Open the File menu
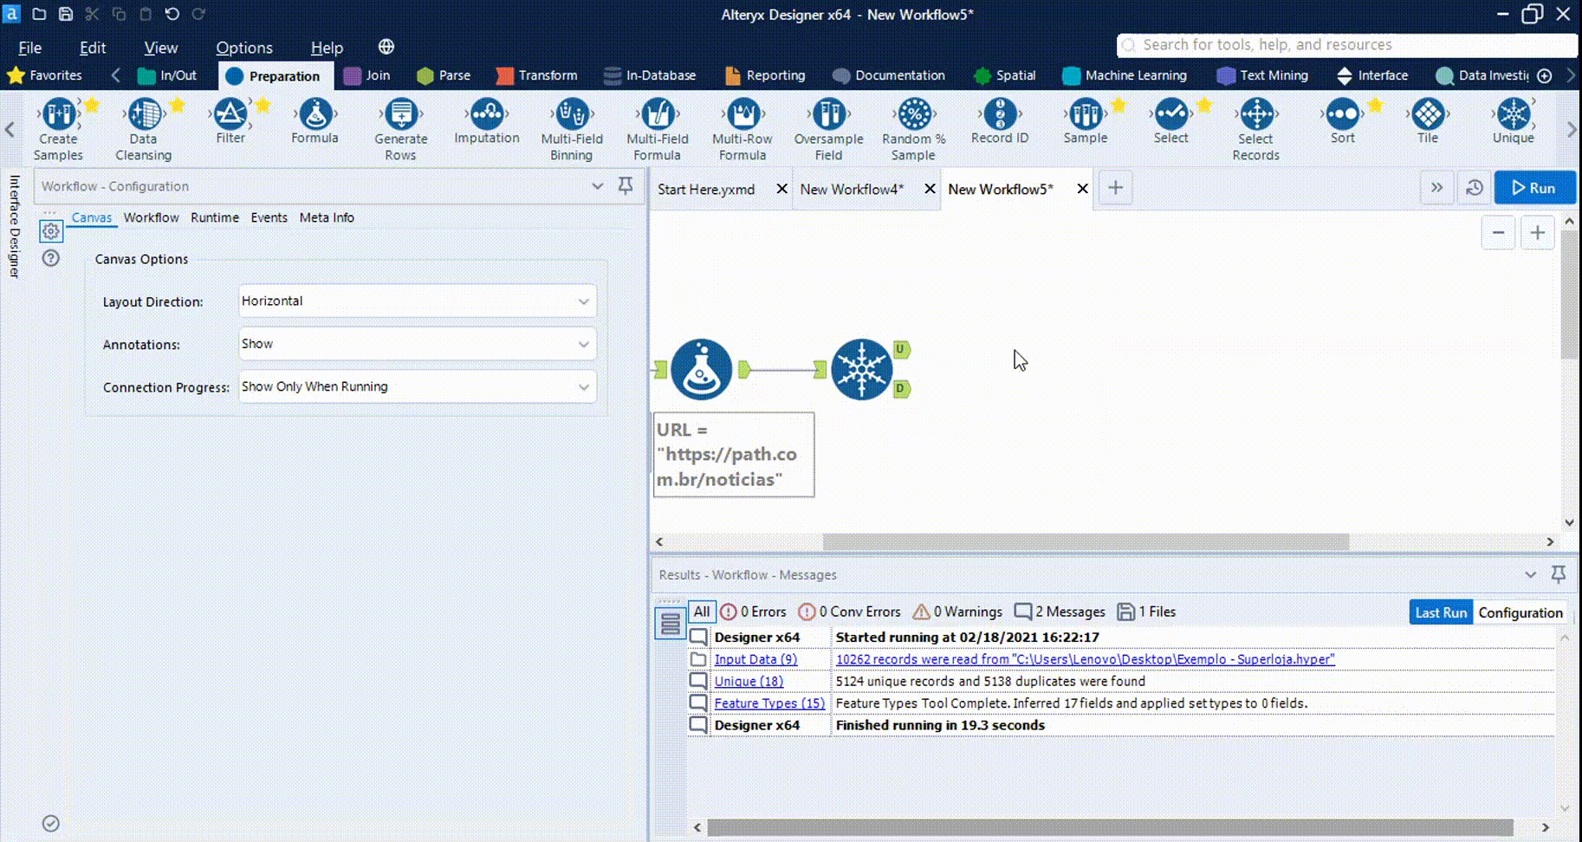Viewport: 1582px width, 842px height. [x=29, y=48]
